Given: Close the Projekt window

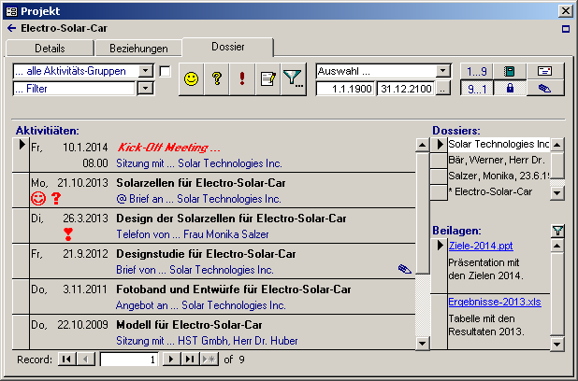Looking at the screenshot, I should pyautogui.click(x=566, y=11).
